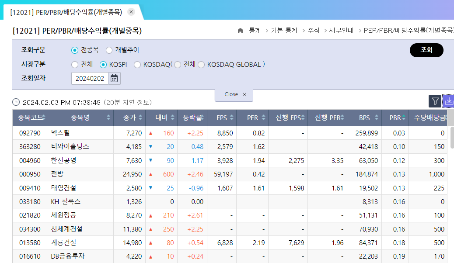Open the calendar date picker icon

coord(114,78)
